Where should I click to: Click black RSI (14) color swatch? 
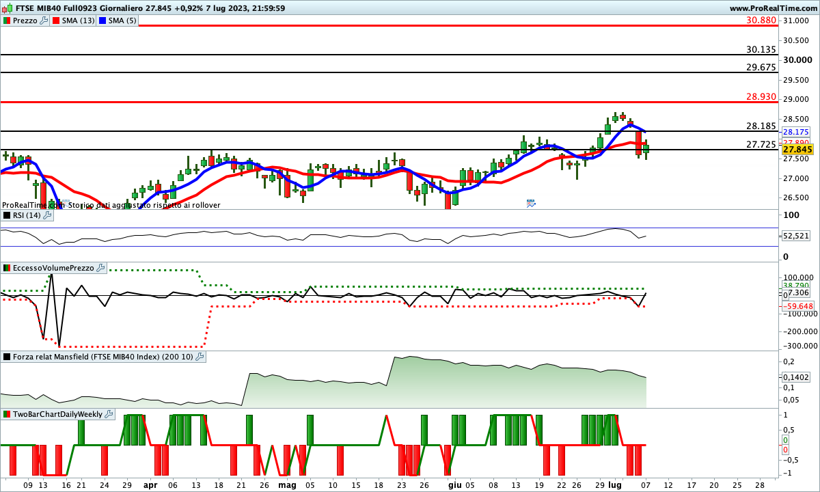click(7, 215)
